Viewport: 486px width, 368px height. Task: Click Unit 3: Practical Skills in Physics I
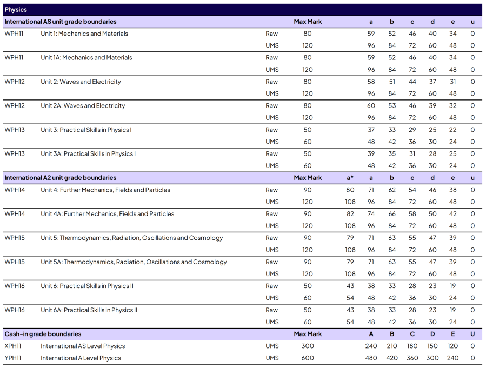pos(86,130)
